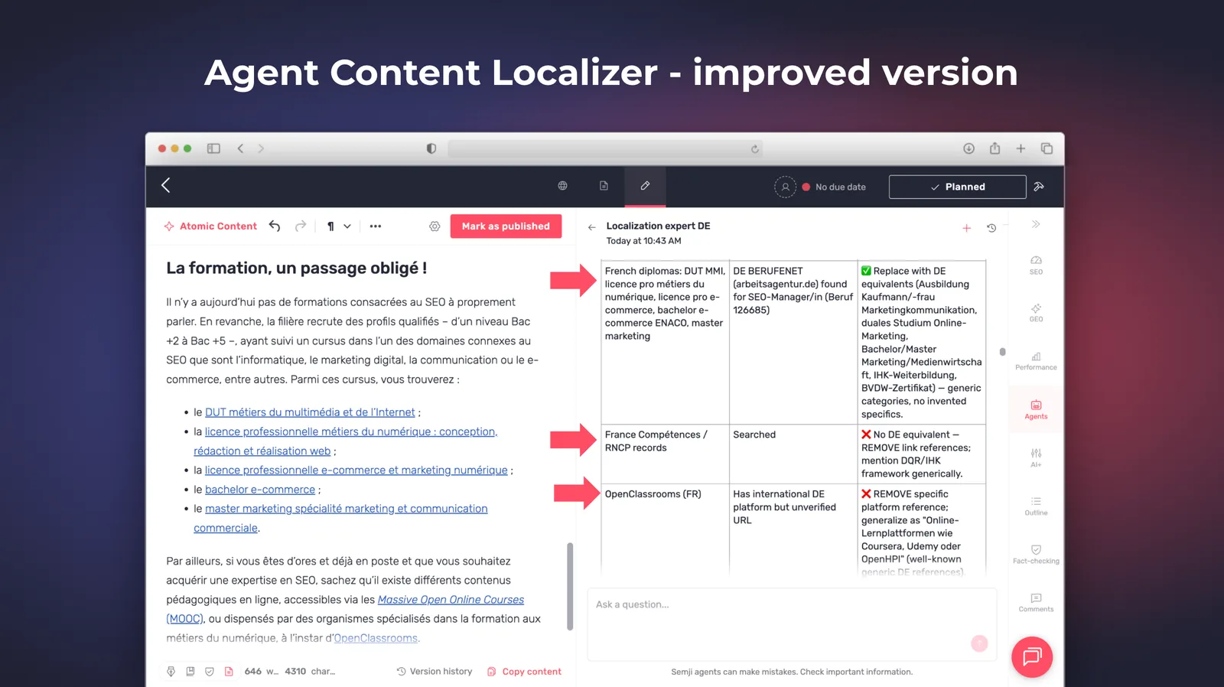1224x687 pixels.
Task: Open a new browser tab with plus icon
Action: click(1021, 148)
